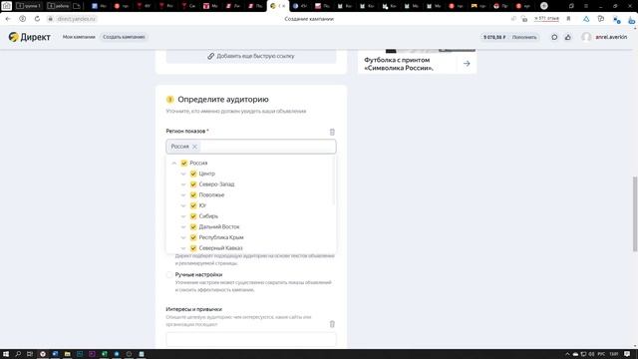Expand the 'Центр' region node
The image size is (638, 359).
coord(183,174)
